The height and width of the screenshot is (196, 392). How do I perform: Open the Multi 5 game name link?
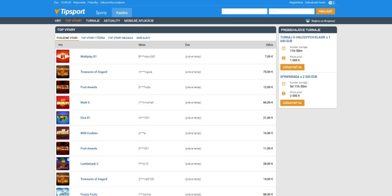[85, 102]
